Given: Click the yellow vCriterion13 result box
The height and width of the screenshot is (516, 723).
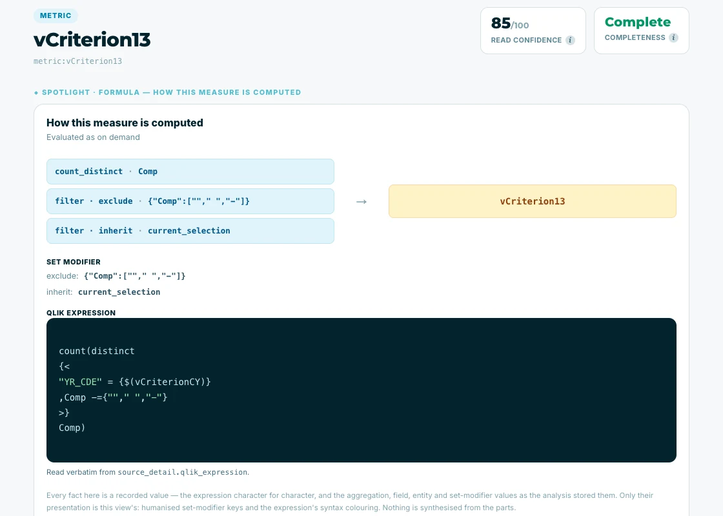Looking at the screenshot, I should tap(533, 201).
